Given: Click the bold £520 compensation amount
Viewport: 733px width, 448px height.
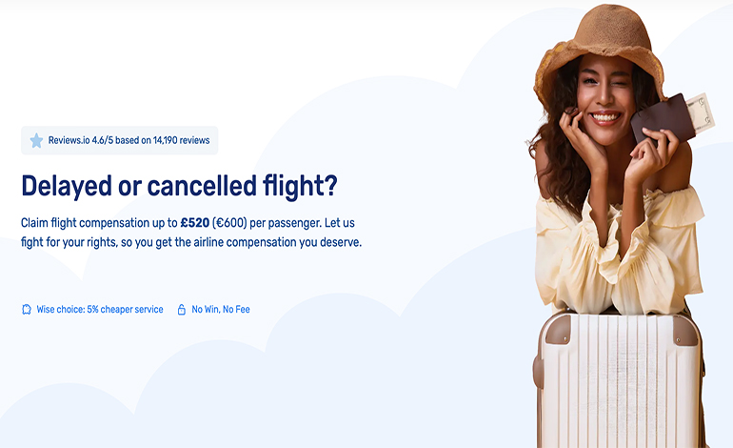Looking at the screenshot, I should 195,223.
